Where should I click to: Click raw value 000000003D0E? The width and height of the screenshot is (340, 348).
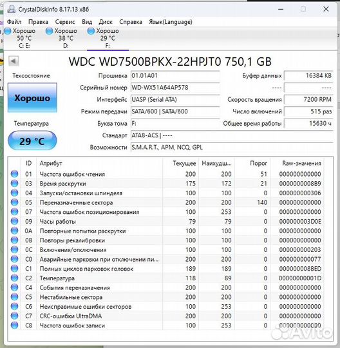click(x=300, y=221)
